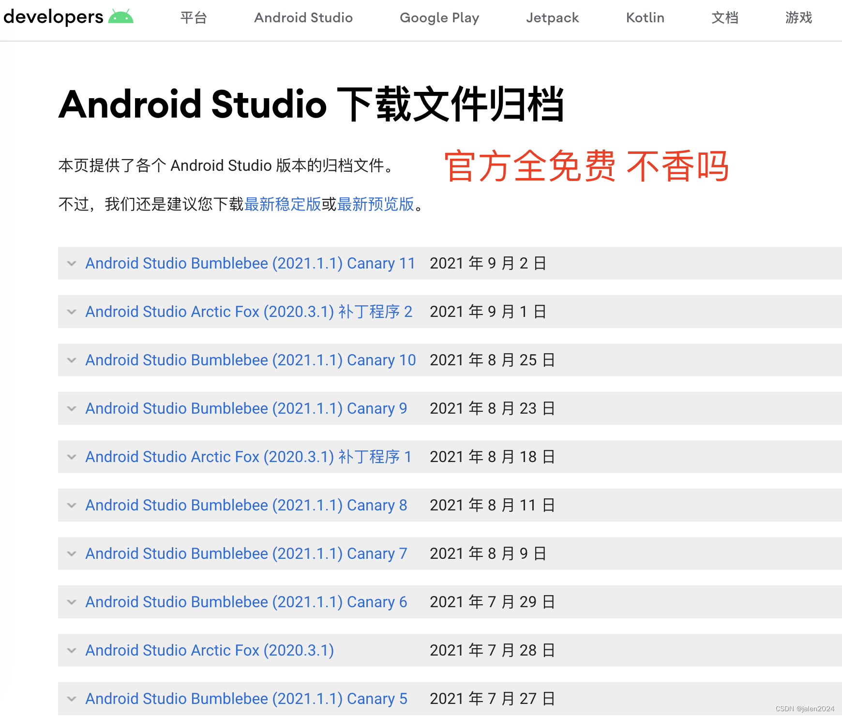Open the 平台 menu item
Viewport: 842px width, 717px height.
194,18
